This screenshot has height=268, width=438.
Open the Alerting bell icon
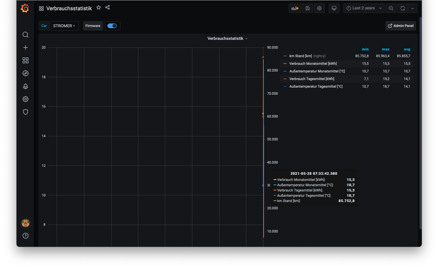pyautogui.click(x=26, y=86)
